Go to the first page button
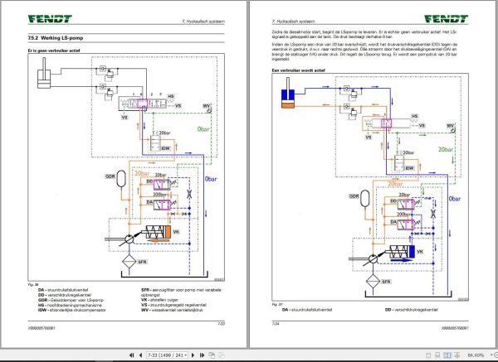Screen dimensions: 498x362 [131, 355]
